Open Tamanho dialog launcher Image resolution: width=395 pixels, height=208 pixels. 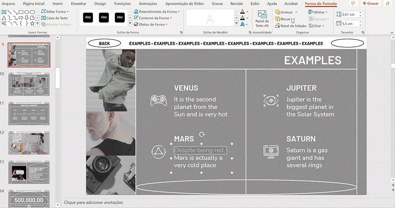pyautogui.click(x=363, y=32)
